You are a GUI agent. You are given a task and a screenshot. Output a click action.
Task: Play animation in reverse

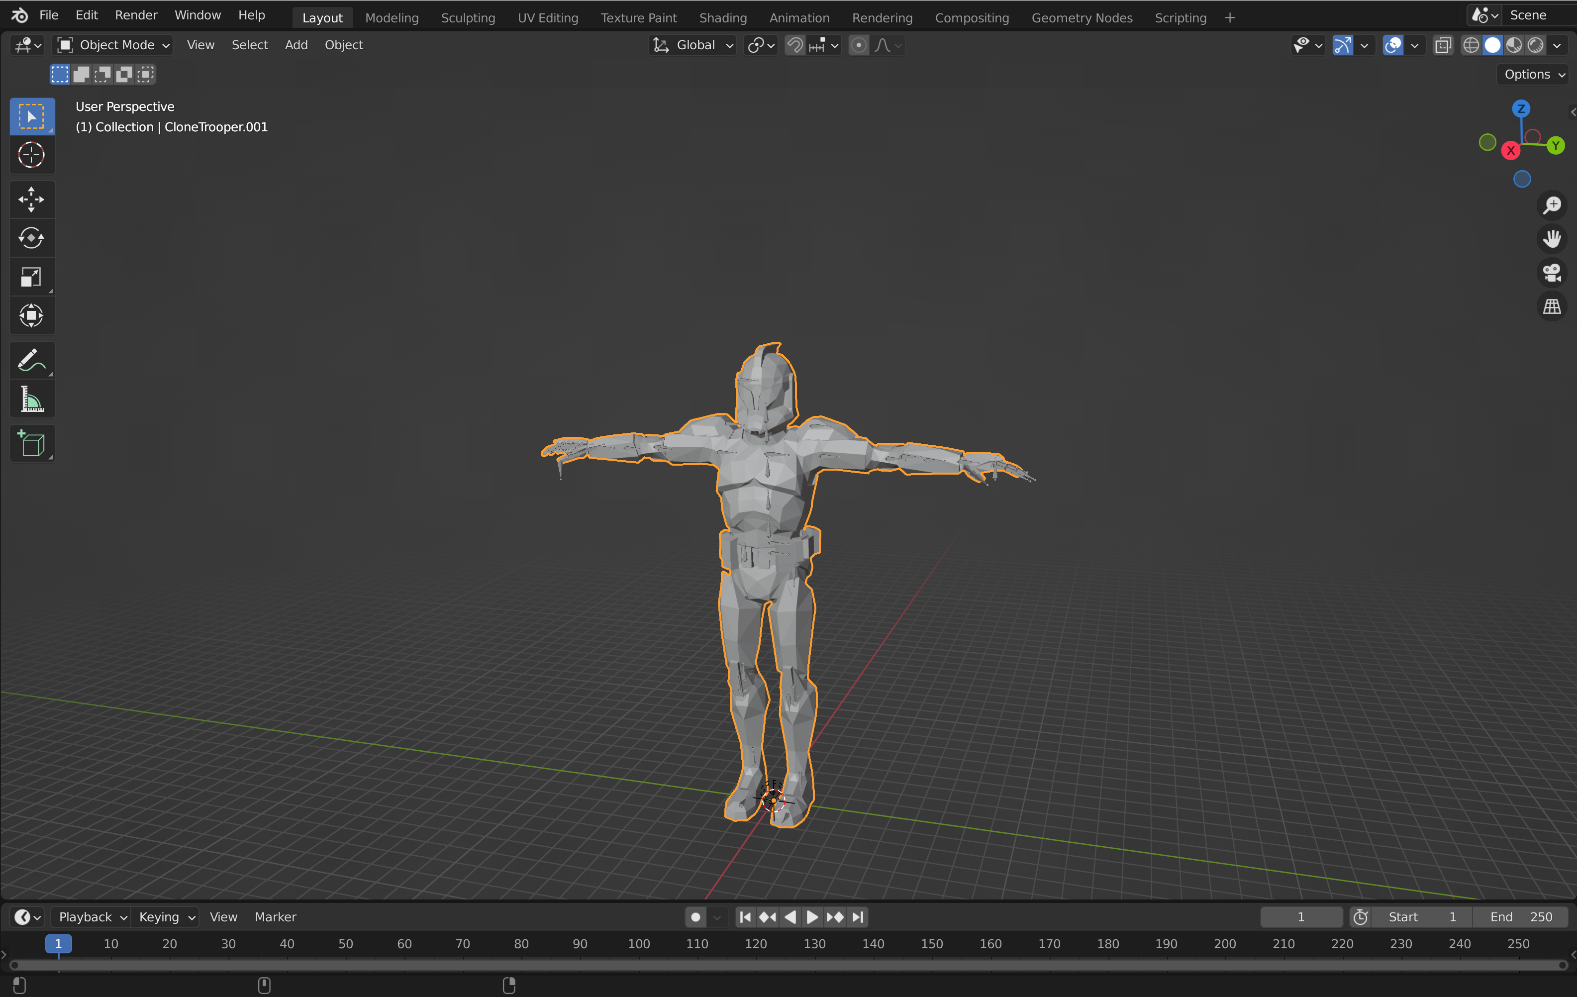[x=790, y=917]
